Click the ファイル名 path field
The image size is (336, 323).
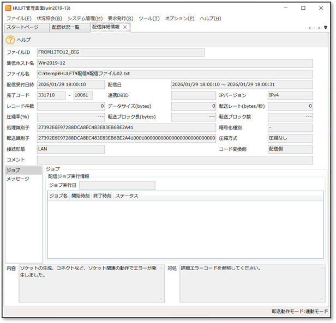click(175, 74)
